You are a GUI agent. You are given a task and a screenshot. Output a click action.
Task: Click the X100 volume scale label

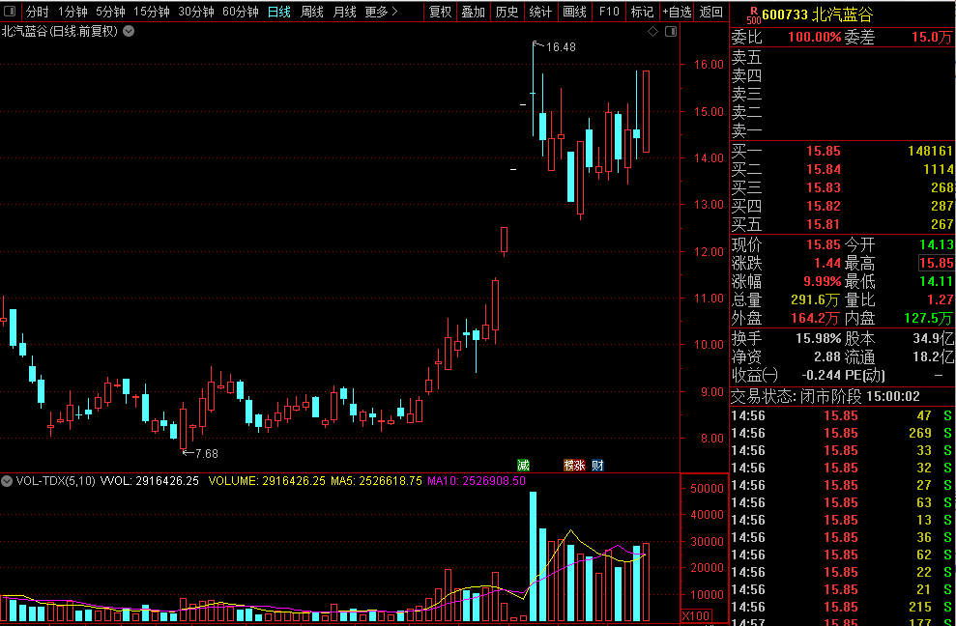[696, 616]
